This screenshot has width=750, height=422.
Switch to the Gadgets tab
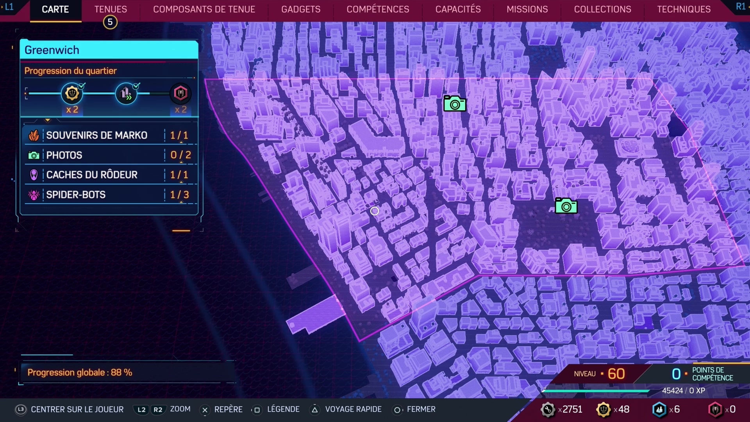click(x=301, y=9)
